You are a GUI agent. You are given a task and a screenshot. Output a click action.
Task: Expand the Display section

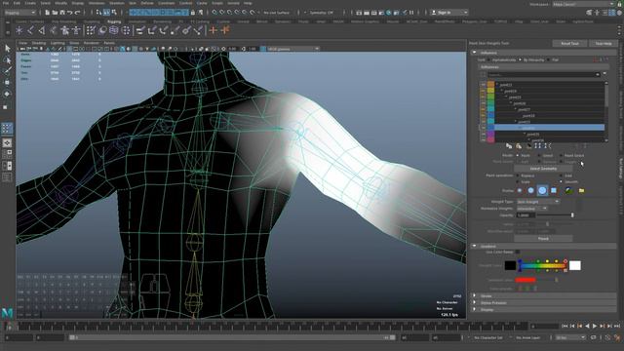tap(475, 310)
